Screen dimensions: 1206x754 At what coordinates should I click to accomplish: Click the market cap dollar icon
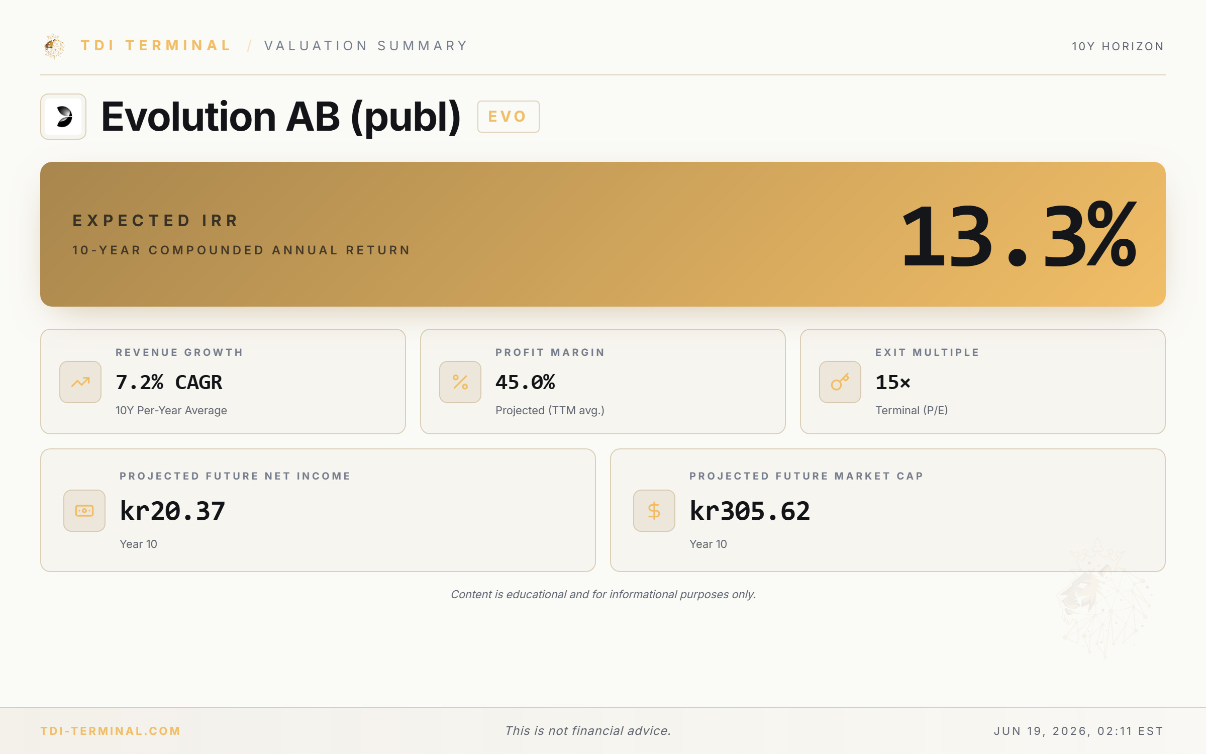pyautogui.click(x=654, y=511)
